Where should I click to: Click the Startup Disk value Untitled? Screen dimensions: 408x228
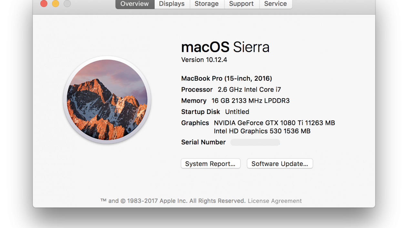237,112
